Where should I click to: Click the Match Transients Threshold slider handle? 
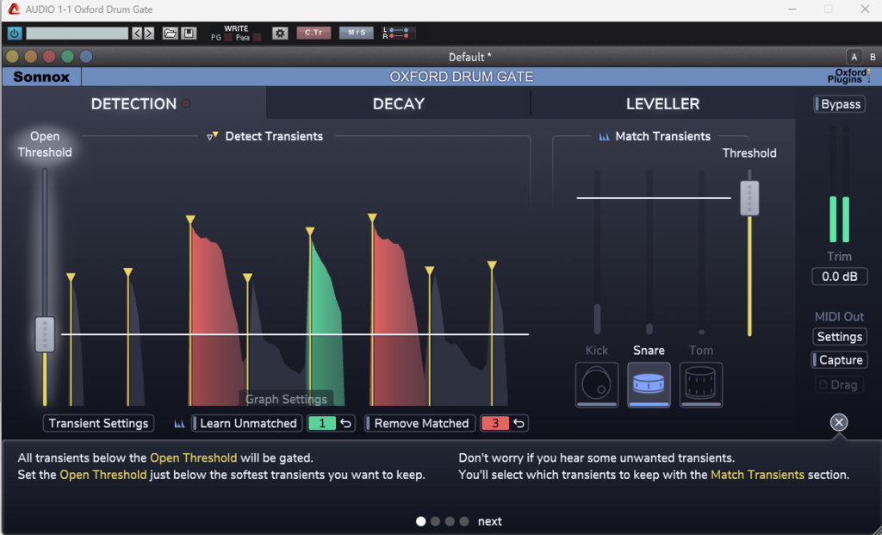click(x=749, y=198)
